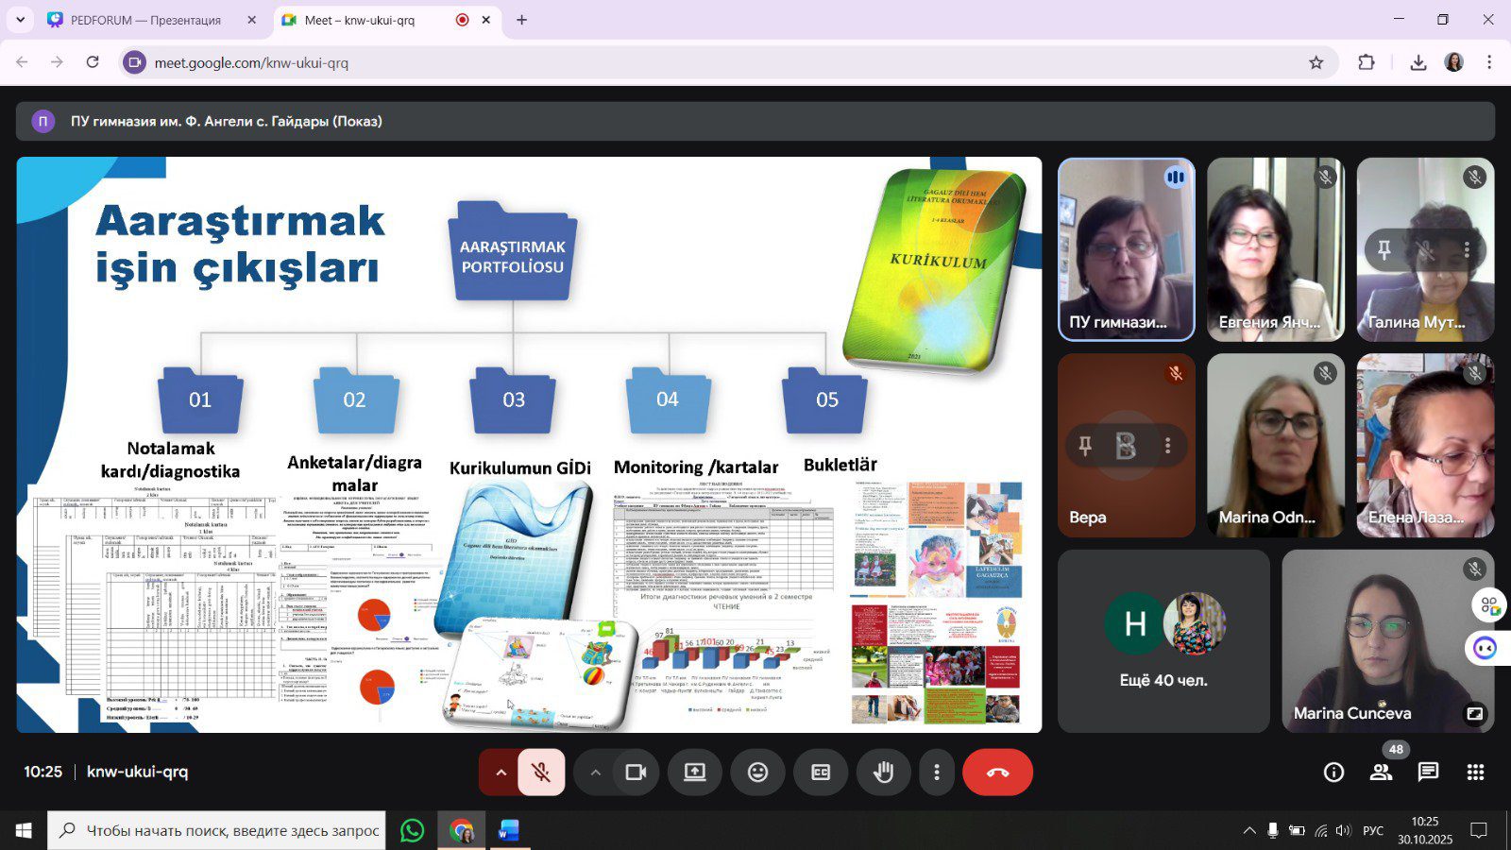Screen dimensions: 1511x850
Task: Switch to the PEDFORUM Презентация tab
Action: tap(146, 20)
